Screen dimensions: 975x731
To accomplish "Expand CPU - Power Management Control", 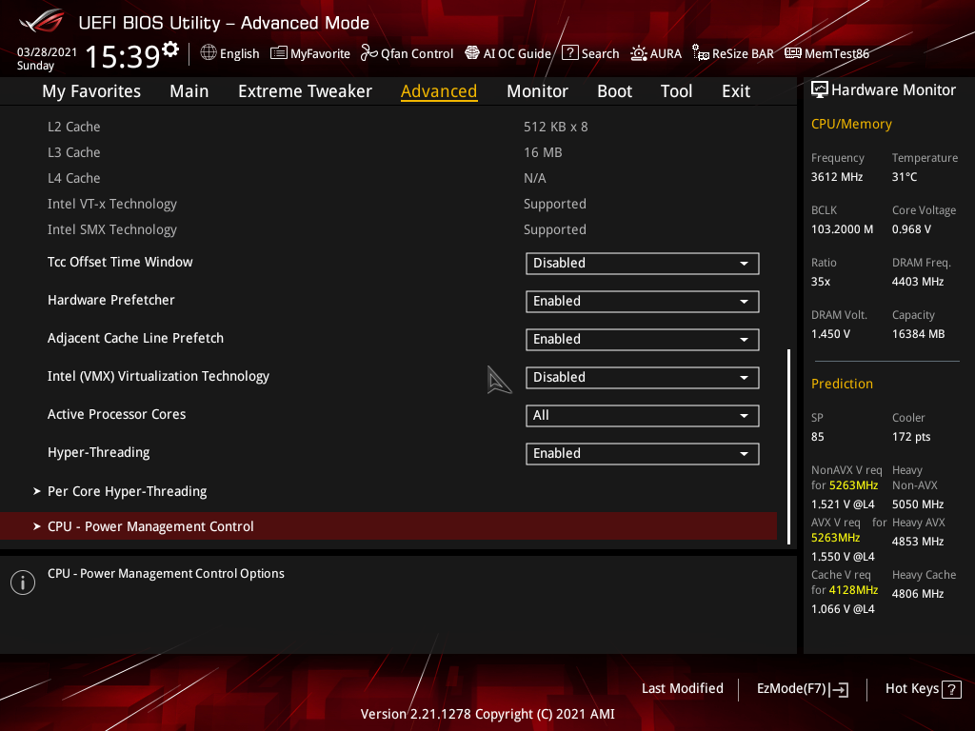I will 388,526.
